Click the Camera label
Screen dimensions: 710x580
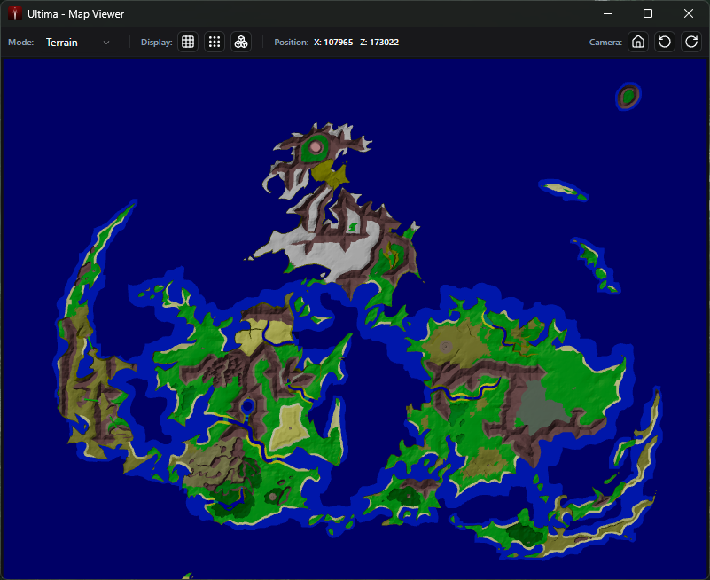[x=606, y=43]
